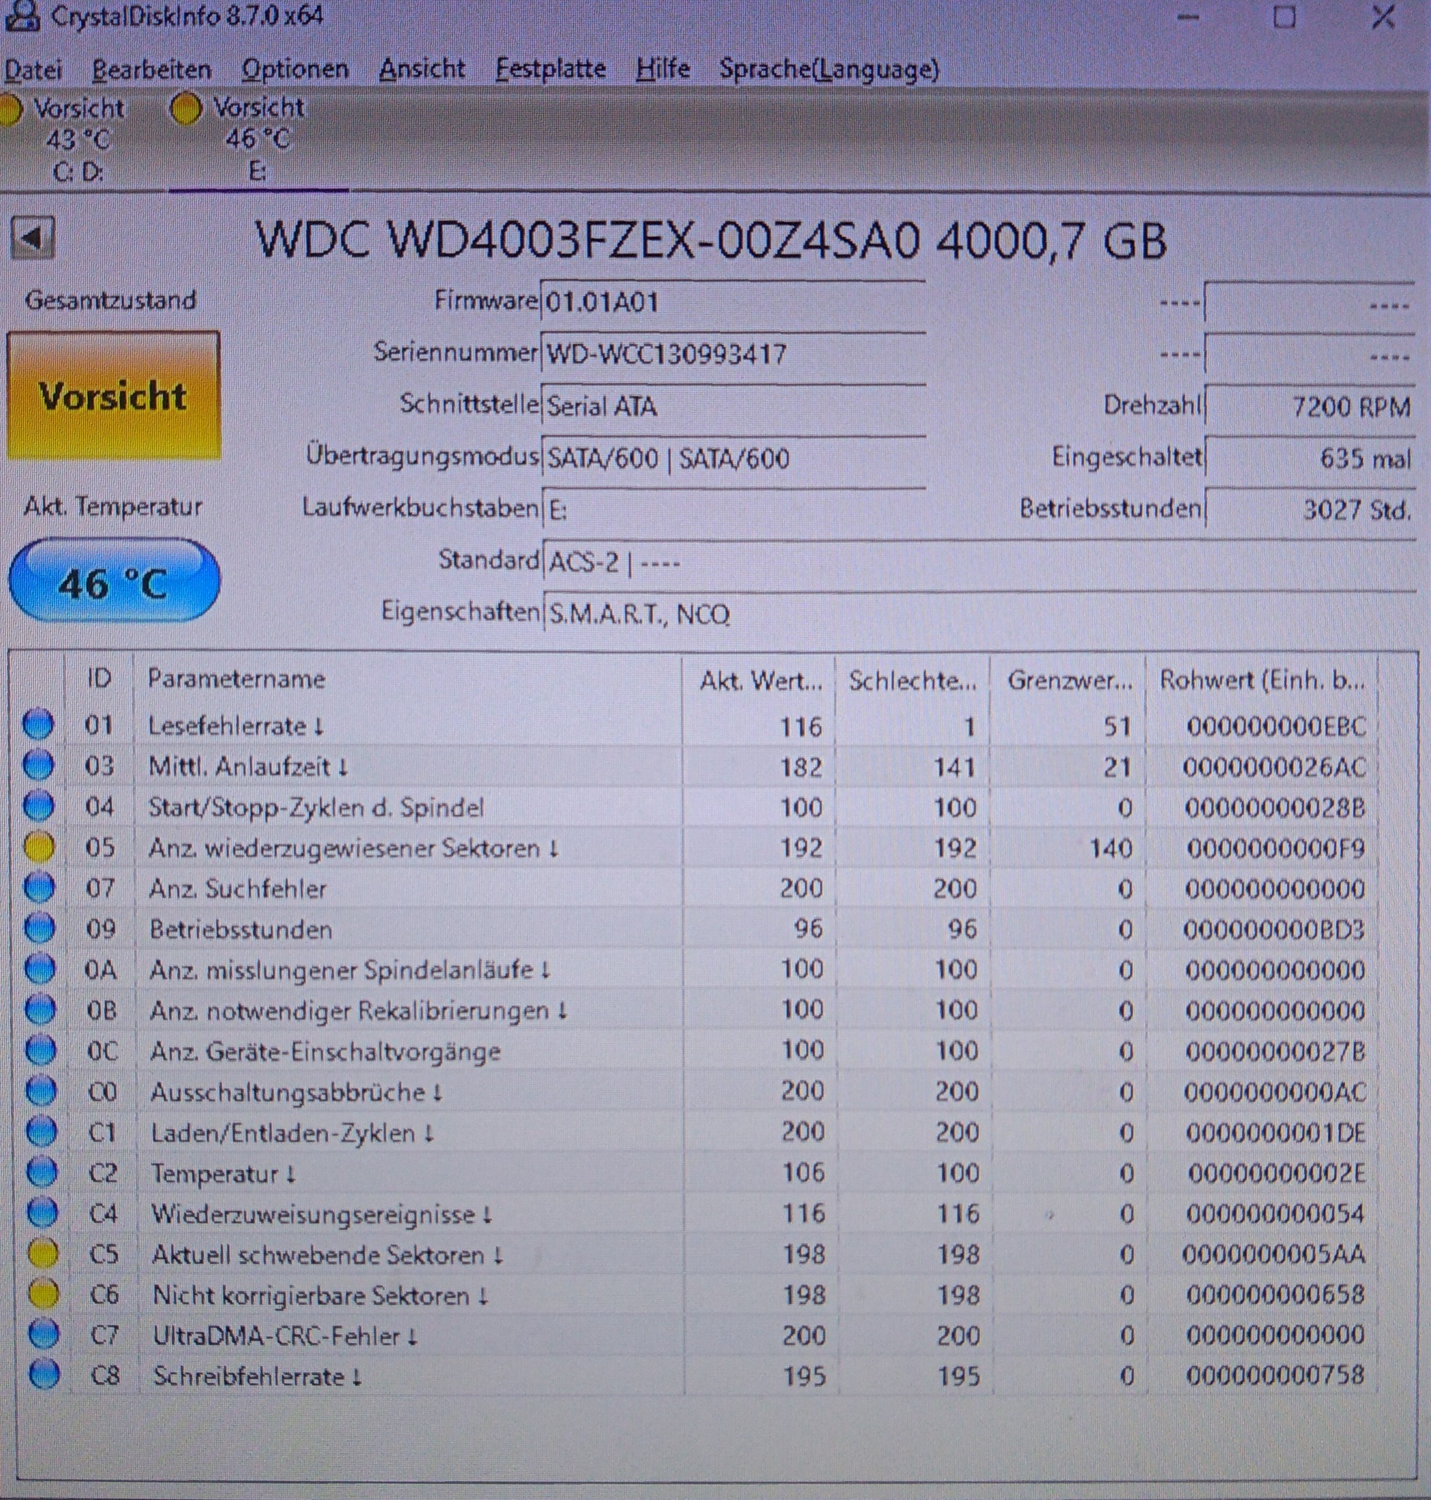
Task: Select the C: D: disk with 43 °C
Action: click(x=76, y=140)
